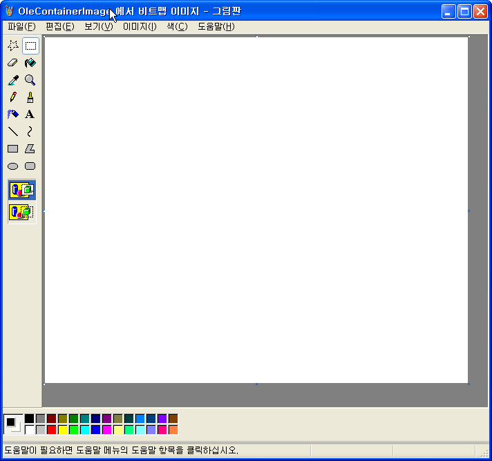
Task: Pick the white color swatch
Action: (x=30, y=430)
